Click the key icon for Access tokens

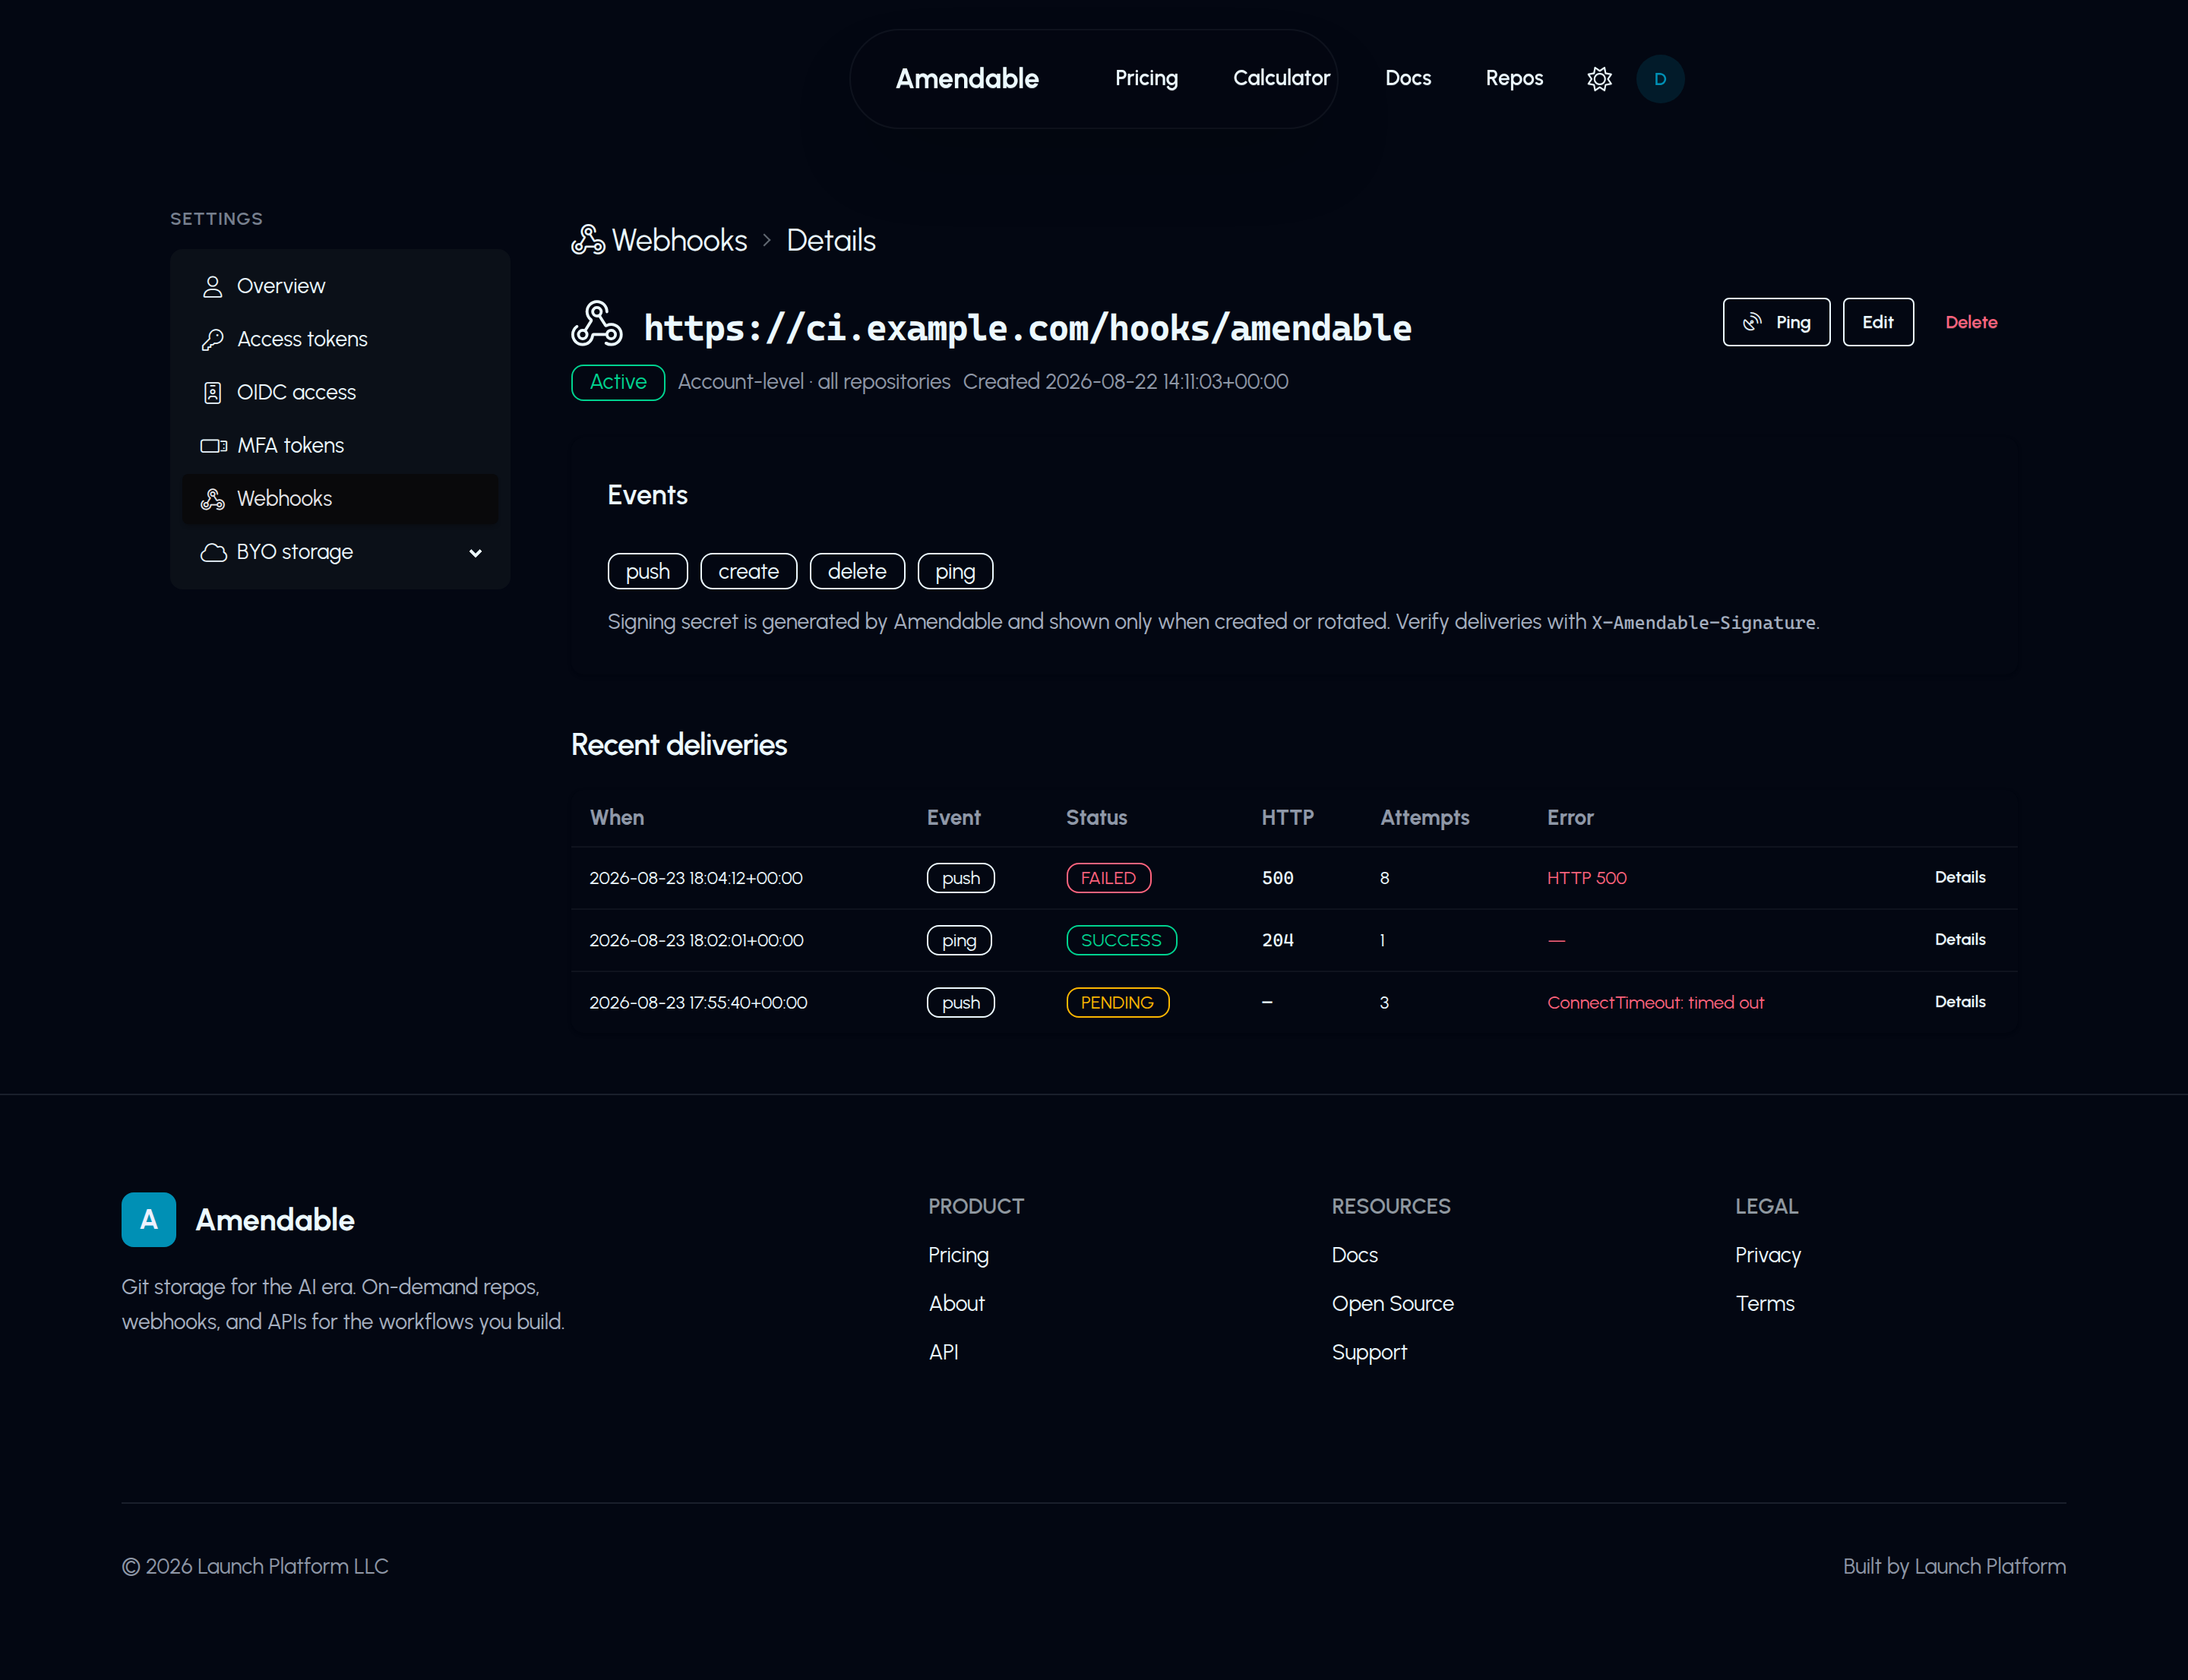212,340
